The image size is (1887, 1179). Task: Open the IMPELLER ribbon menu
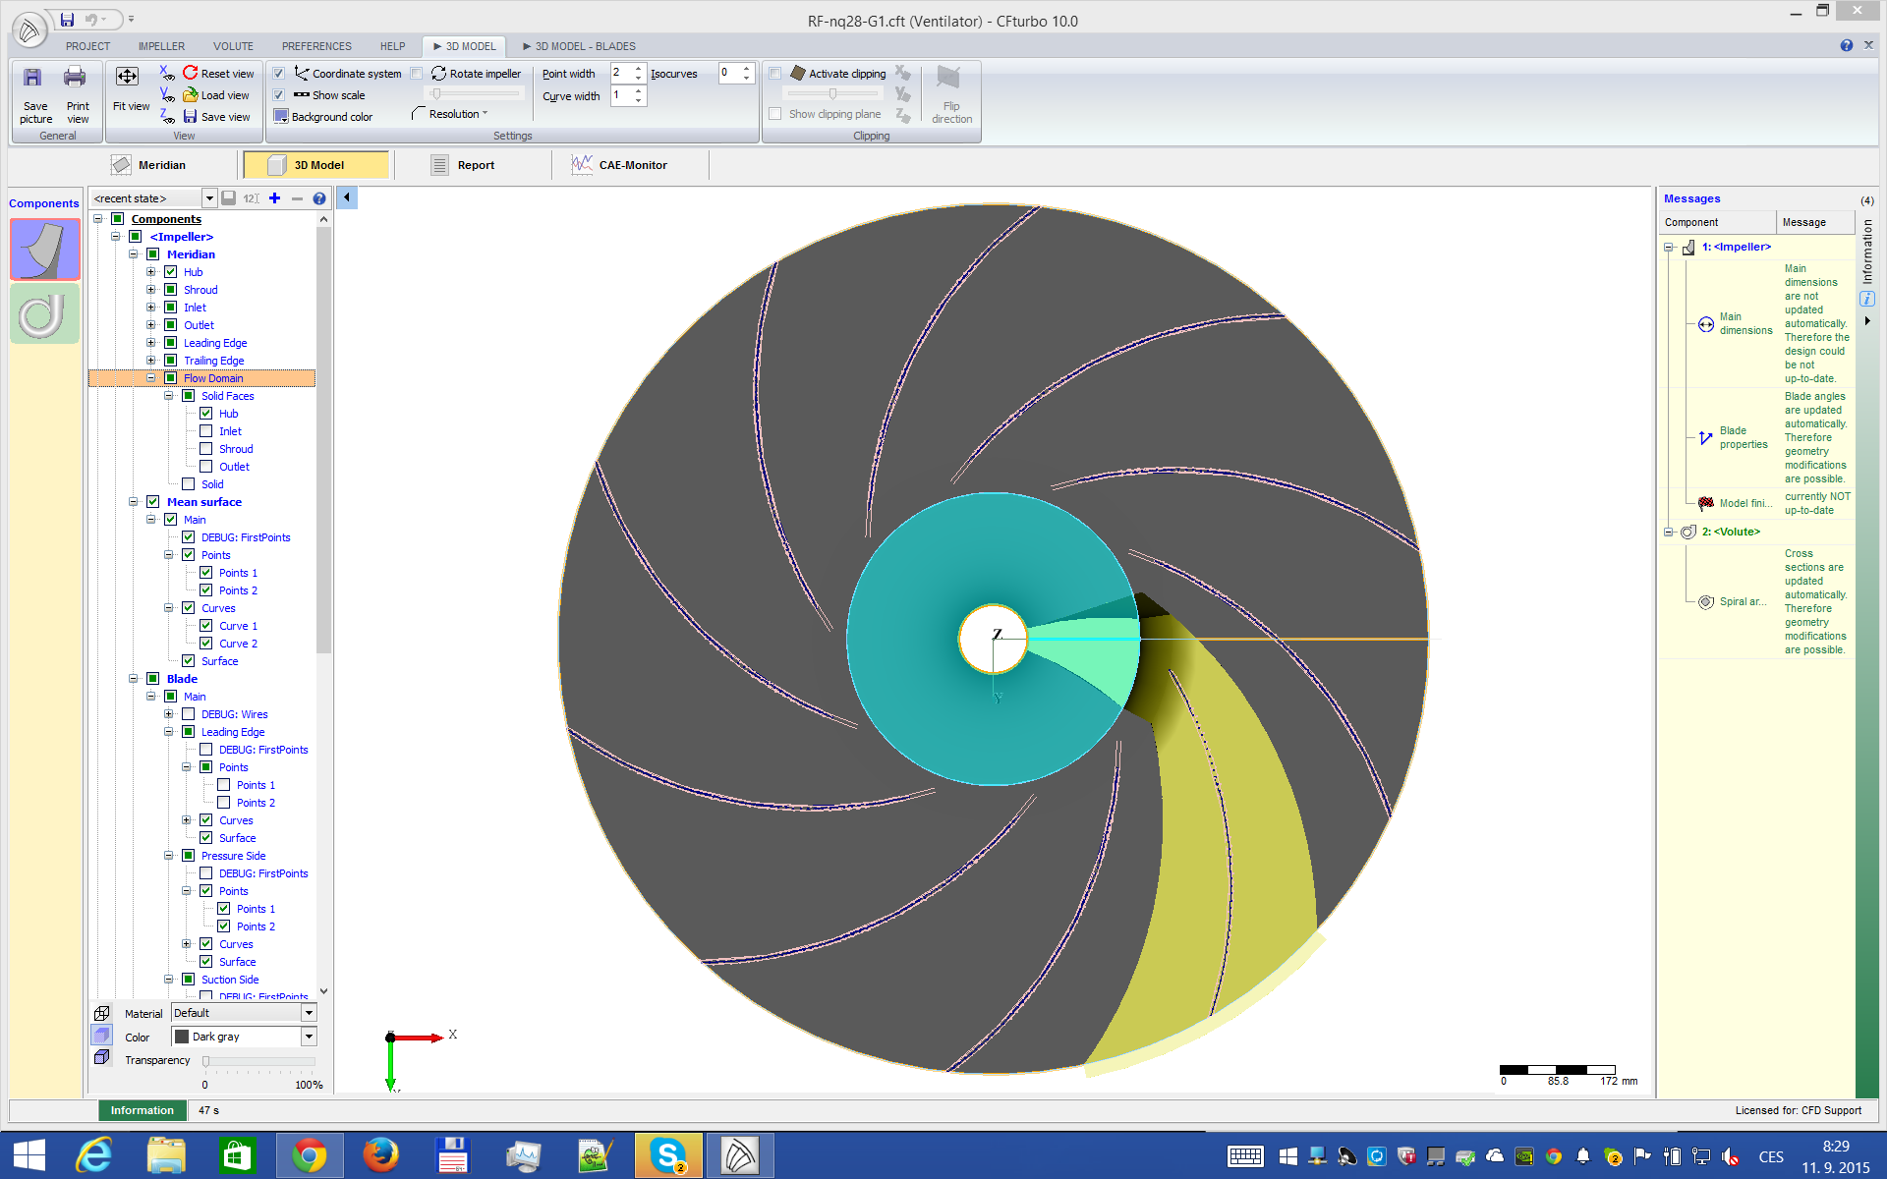(x=161, y=46)
